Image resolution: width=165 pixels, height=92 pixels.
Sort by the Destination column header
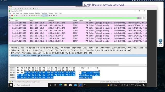coord(51,20)
